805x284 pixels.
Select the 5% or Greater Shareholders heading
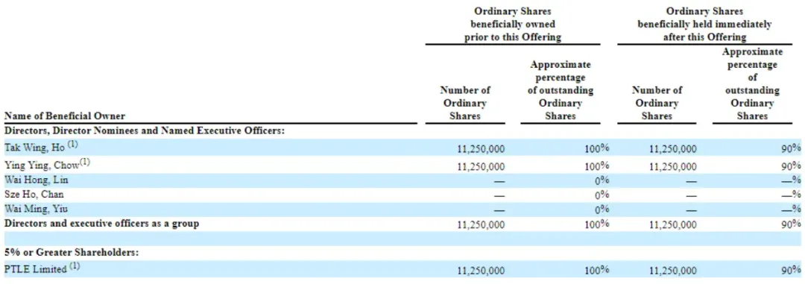(72, 253)
